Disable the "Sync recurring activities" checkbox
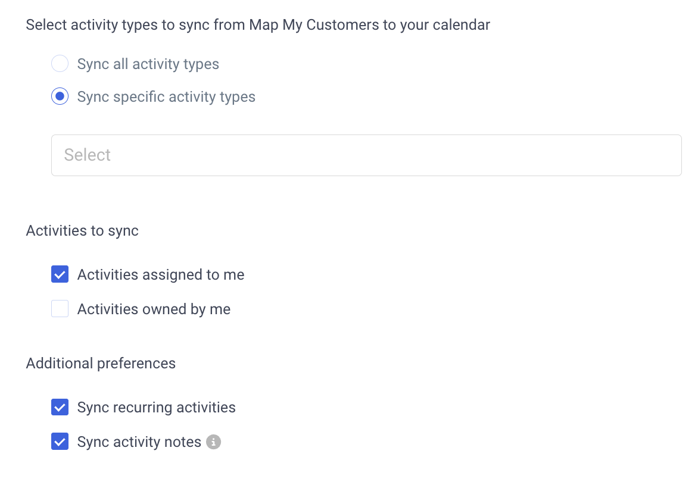Screen dimensions: 698x482 [60, 407]
